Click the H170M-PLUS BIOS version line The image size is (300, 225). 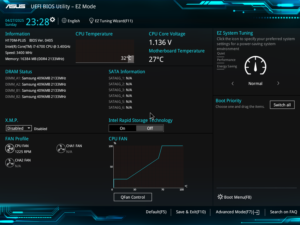coord(29,40)
